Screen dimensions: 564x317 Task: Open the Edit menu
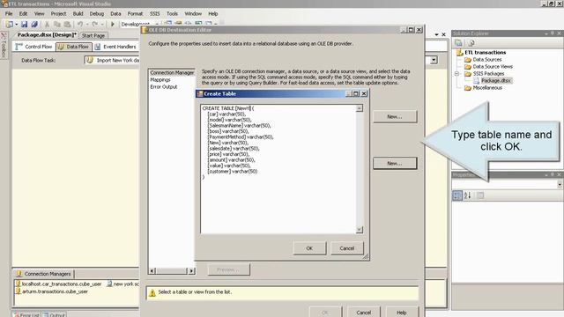24,14
